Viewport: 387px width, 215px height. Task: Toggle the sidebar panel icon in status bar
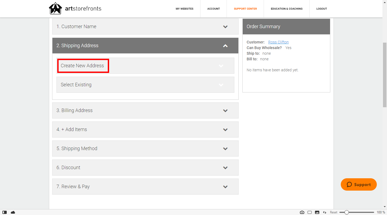coord(5,212)
